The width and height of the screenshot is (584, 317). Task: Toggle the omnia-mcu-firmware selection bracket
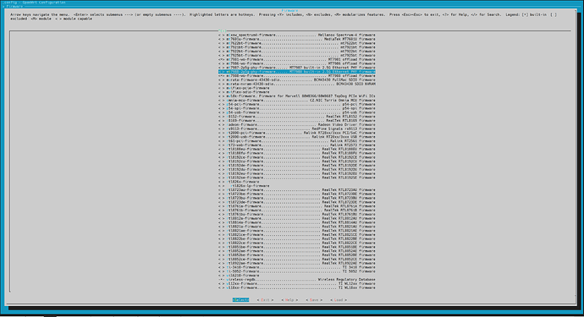click(222, 101)
